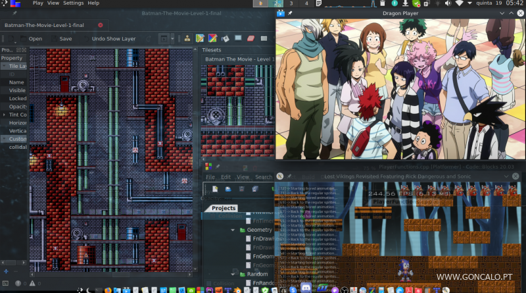Image resolution: width=526 pixels, height=293 pixels.
Task: Open Code::Blocks File menu
Action: (x=210, y=176)
